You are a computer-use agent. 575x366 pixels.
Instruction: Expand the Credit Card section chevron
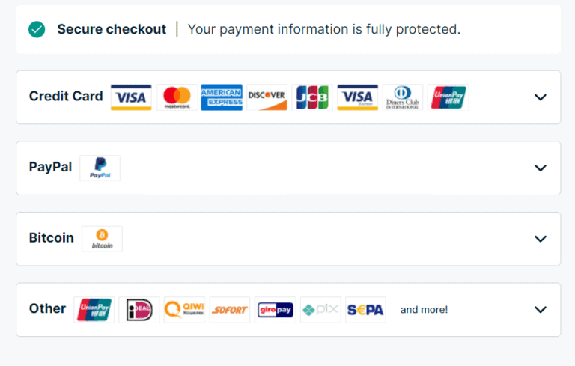click(541, 97)
